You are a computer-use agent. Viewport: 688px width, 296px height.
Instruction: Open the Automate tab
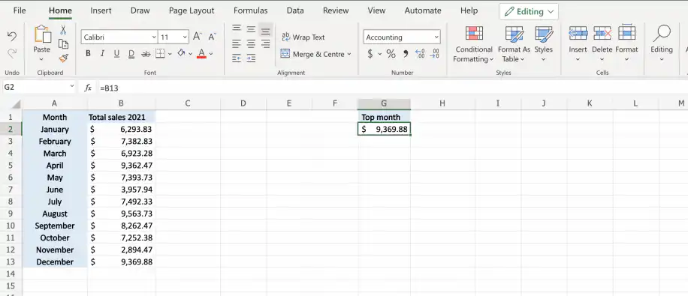[423, 10]
